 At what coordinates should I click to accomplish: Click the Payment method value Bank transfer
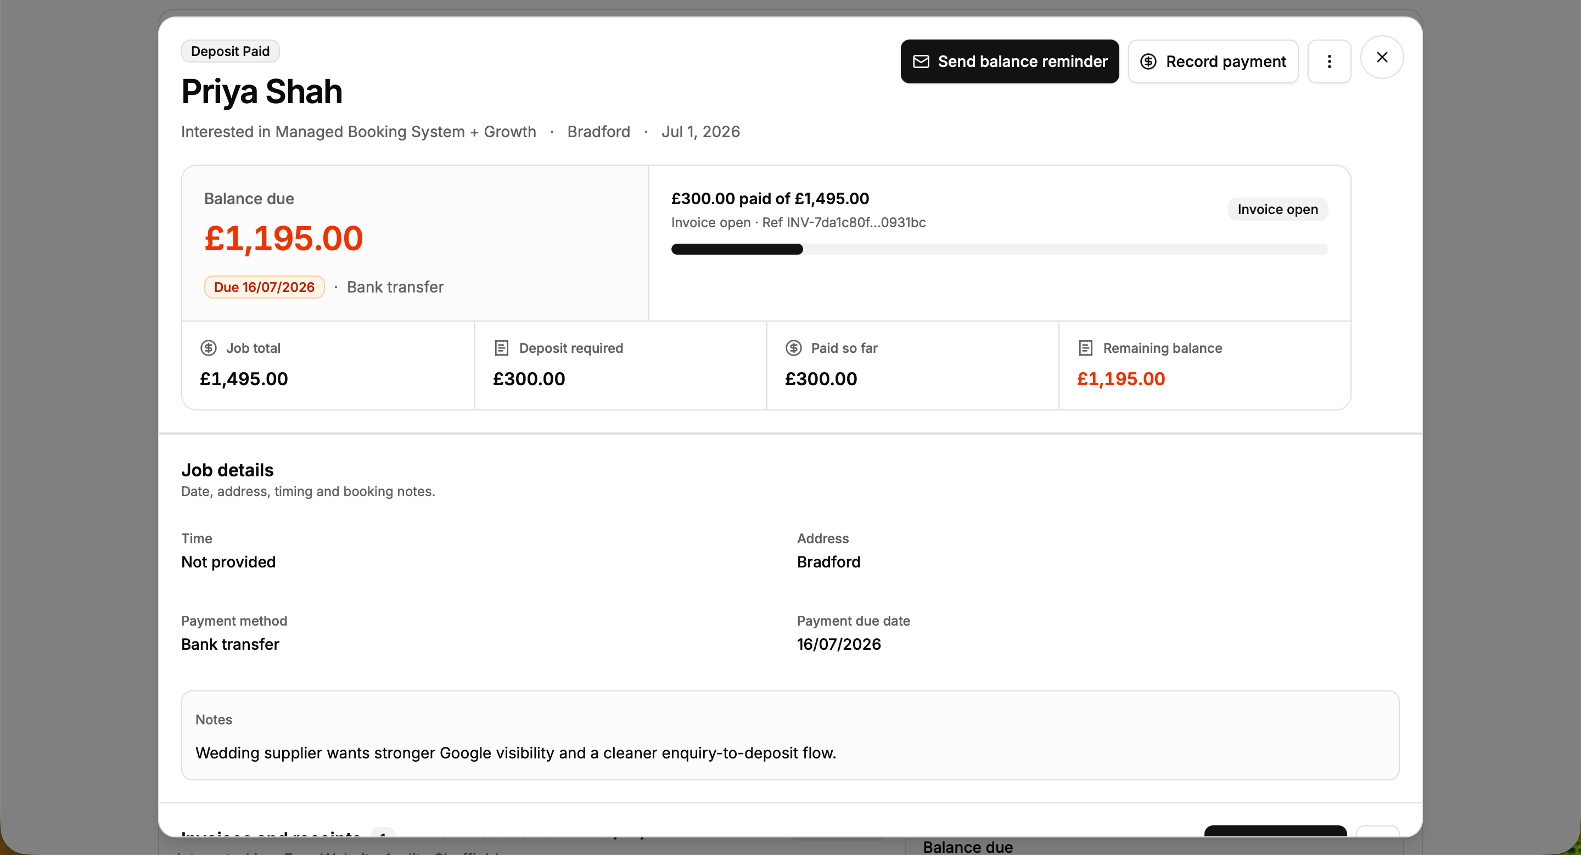[230, 644]
